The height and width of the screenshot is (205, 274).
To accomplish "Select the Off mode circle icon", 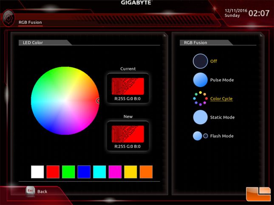I will (x=200, y=61).
